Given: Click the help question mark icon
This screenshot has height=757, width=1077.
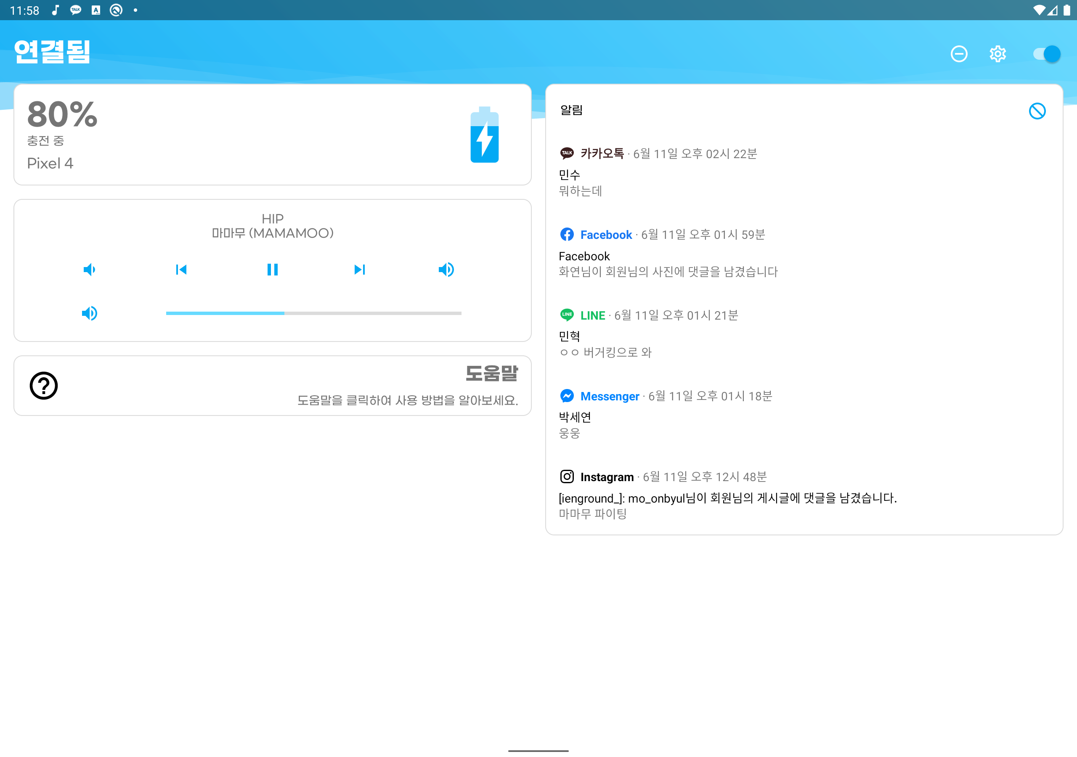Looking at the screenshot, I should tap(44, 386).
